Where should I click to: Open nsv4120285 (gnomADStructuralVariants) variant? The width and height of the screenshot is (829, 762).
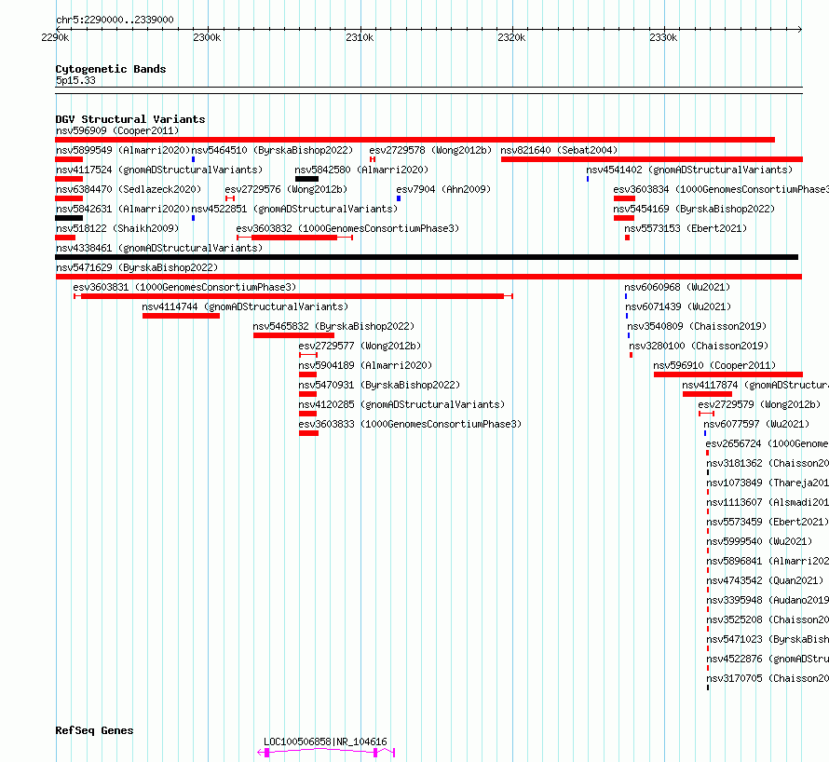coord(401,404)
